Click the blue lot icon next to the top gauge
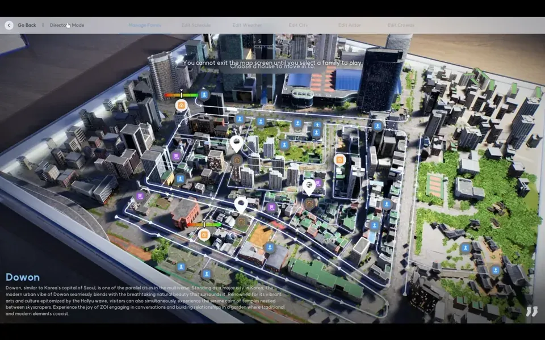The height and width of the screenshot is (340, 545). [x=204, y=95]
